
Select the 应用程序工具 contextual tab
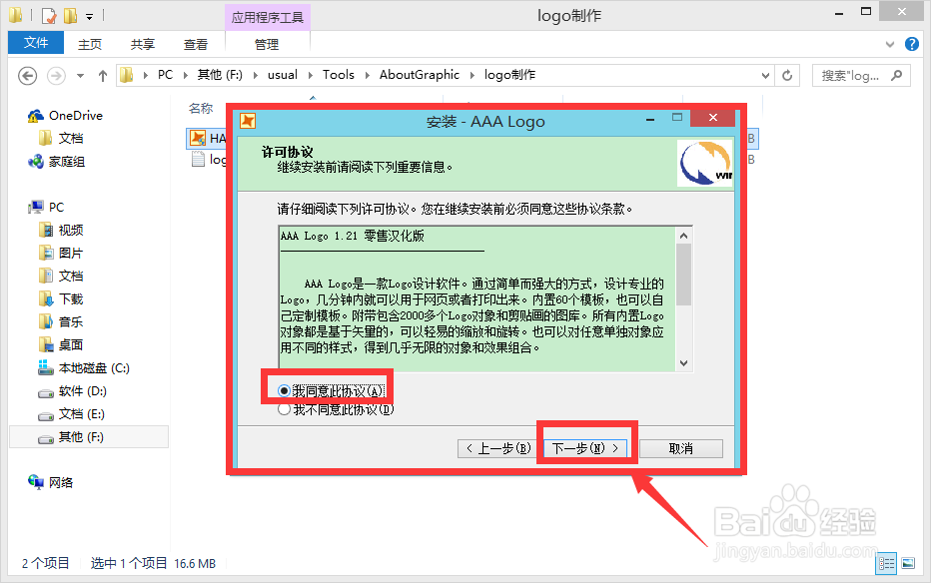click(x=267, y=17)
